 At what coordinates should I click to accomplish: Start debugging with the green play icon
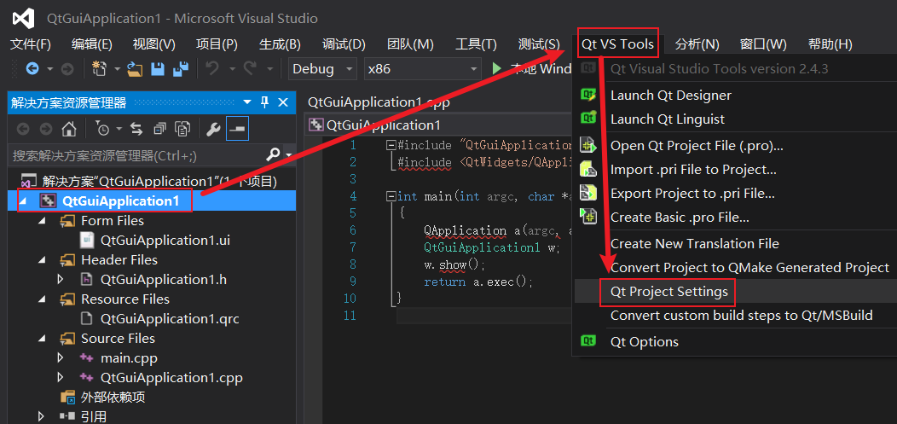496,69
